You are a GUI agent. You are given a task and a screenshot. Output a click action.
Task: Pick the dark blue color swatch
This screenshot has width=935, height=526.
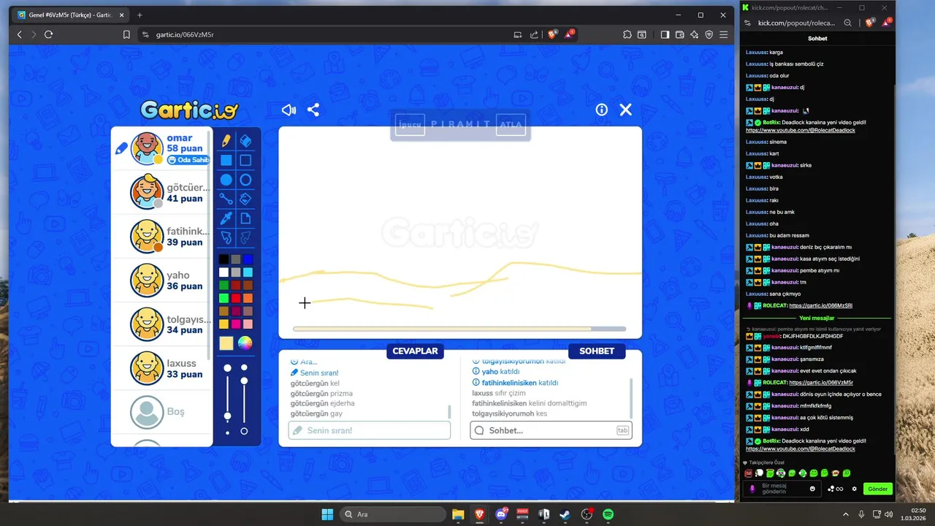click(x=248, y=259)
